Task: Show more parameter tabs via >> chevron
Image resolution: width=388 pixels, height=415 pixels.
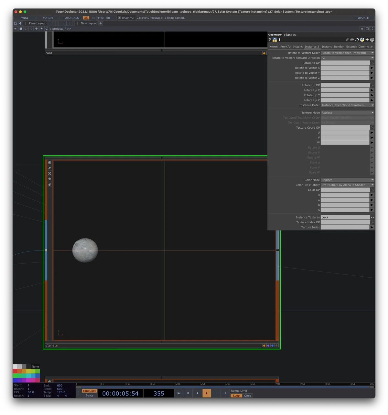Action: tap(372, 47)
